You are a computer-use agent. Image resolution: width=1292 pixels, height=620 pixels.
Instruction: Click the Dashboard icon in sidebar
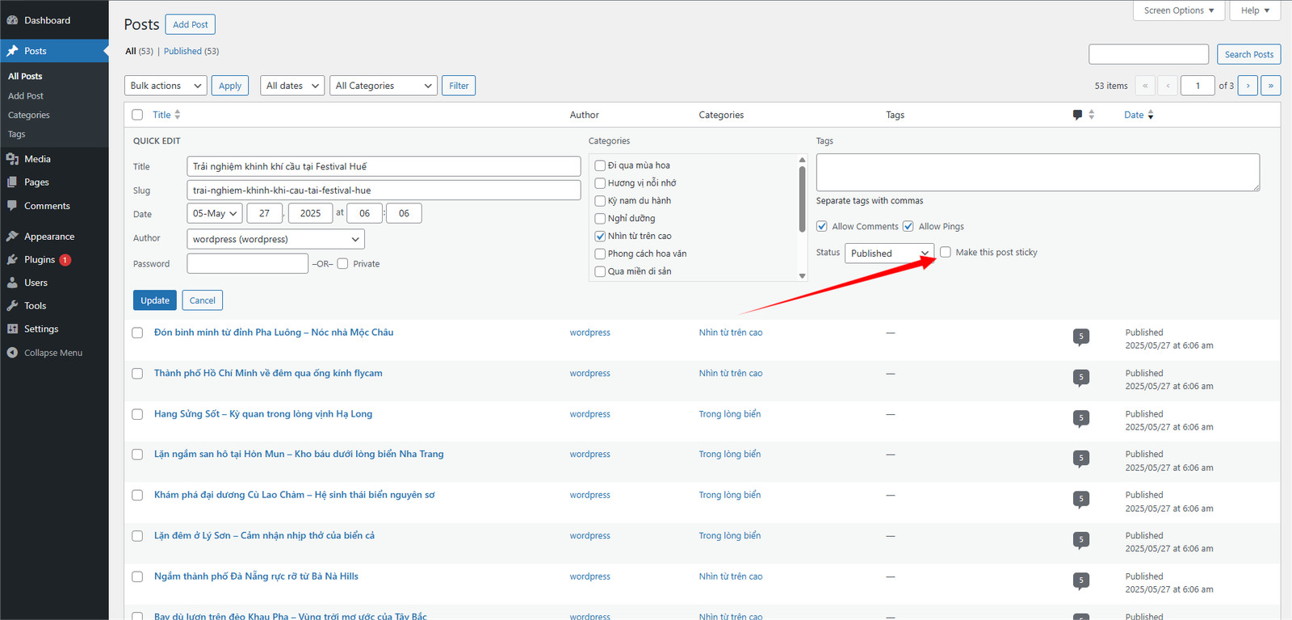click(12, 20)
